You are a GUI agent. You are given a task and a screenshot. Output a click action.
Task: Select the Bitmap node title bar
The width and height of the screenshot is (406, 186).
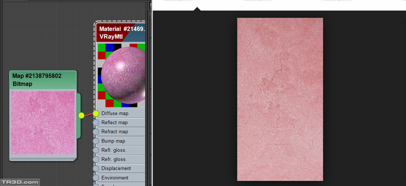[x=43, y=80]
